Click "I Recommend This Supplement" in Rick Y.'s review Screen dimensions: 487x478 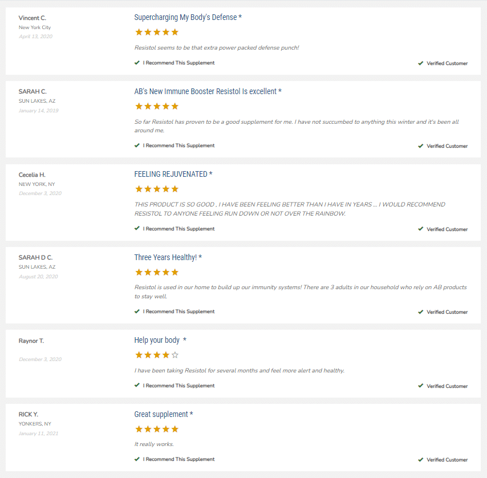tap(178, 459)
